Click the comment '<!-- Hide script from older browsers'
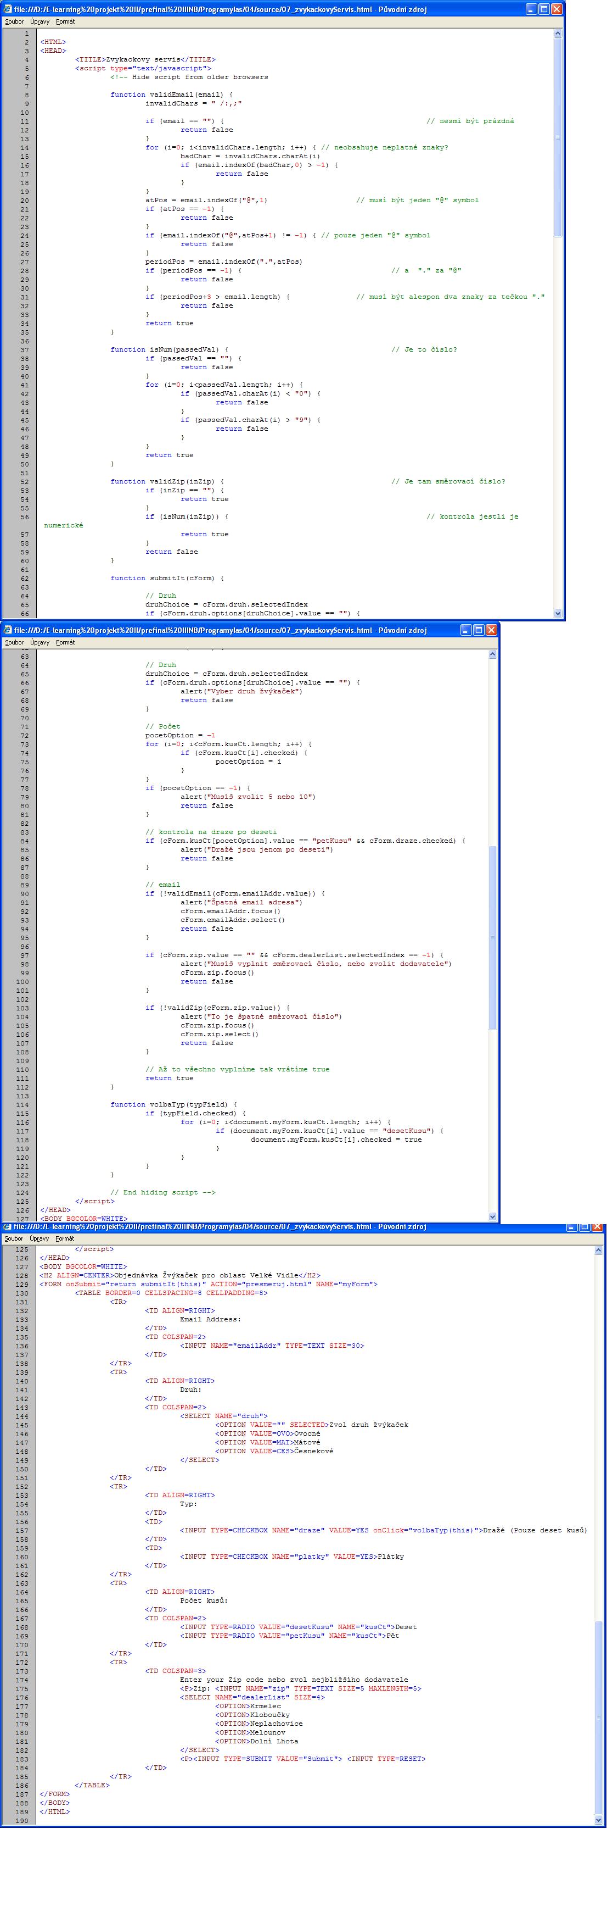The width and height of the screenshot is (607, 1923). (189, 77)
